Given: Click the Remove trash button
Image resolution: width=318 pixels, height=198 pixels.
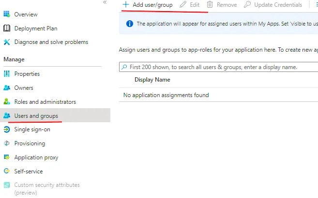Looking at the screenshot, I should [222, 4].
